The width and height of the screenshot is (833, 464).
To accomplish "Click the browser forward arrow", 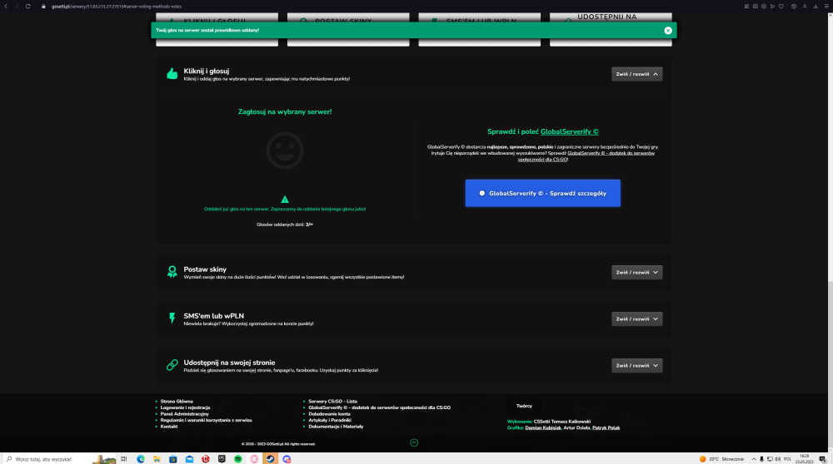I will pos(17,7).
